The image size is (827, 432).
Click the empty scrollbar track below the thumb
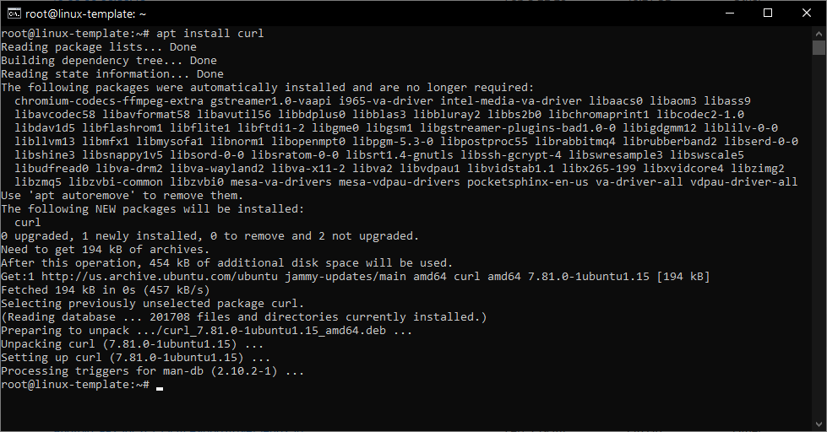pyautogui.click(x=819, y=253)
